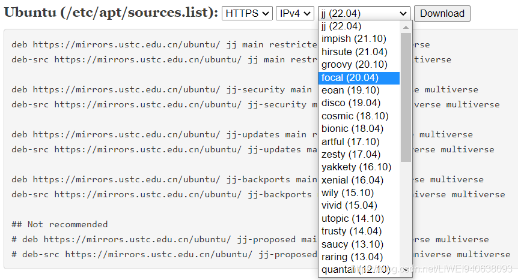This screenshot has height=280, width=518.
Task: Click the Ubuntu (/etc/apt/sources.list) heading
Action: (111, 13)
